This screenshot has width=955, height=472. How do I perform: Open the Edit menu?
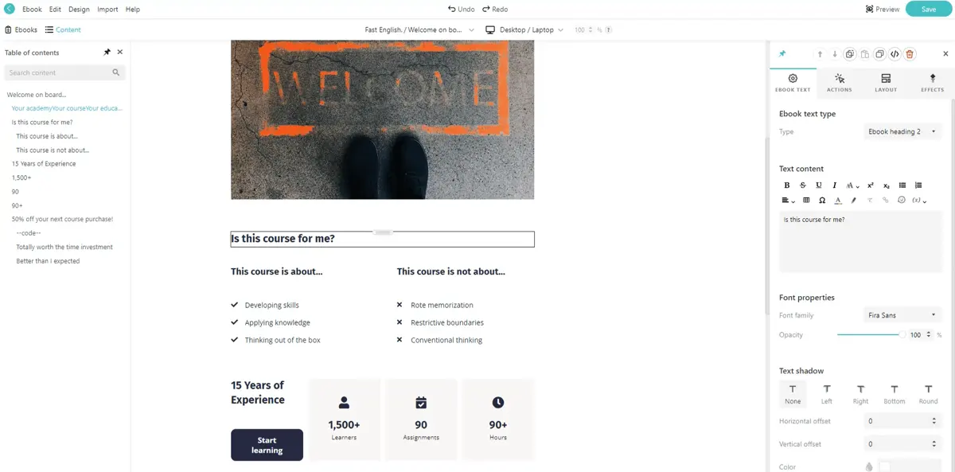point(55,10)
